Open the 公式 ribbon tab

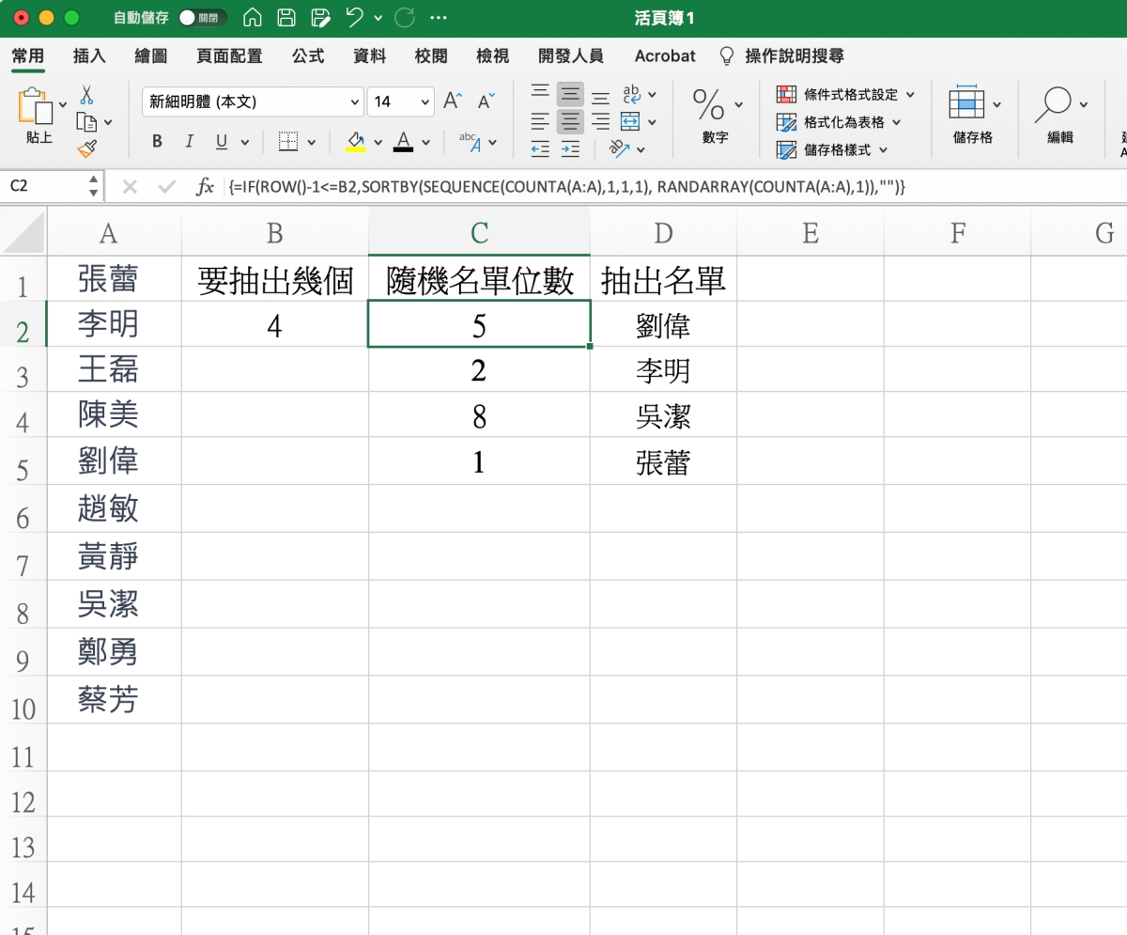coord(308,56)
